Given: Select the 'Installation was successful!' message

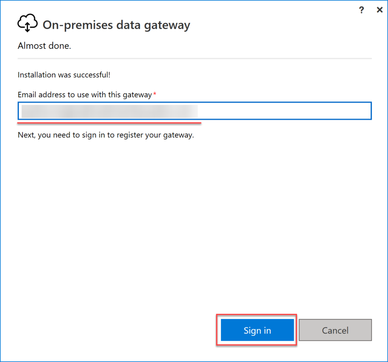Looking at the screenshot, I should pos(64,75).
